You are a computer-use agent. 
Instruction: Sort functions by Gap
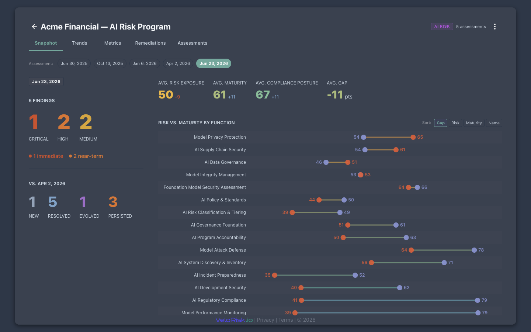click(x=441, y=123)
